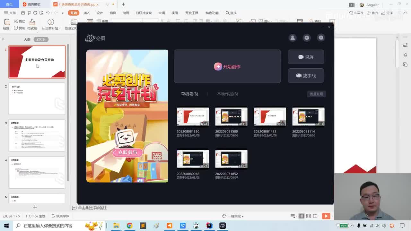The width and height of the screenshot is (411, 231).
Task: Open draft thumbnail 202208080948
Action: click(193, 159)
